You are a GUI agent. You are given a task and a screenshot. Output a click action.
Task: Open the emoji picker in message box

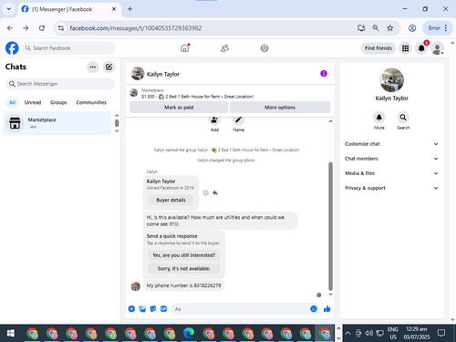(314, 309)
